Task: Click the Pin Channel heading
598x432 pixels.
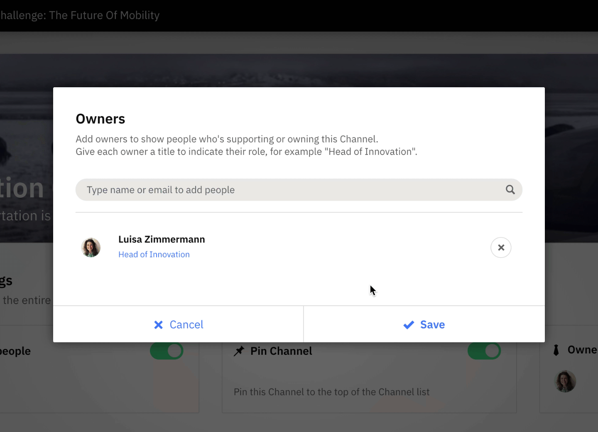Action: (x=281, y=351)
